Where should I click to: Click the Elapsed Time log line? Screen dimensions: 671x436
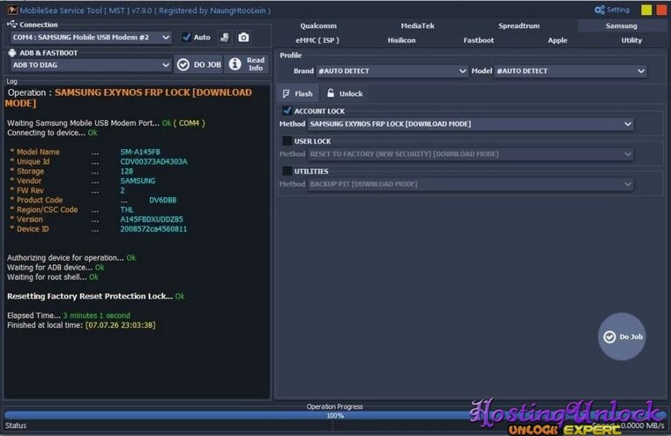[68, 316]
